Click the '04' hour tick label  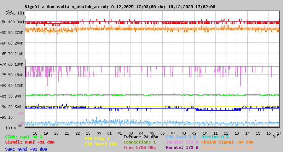click(141, 133)
